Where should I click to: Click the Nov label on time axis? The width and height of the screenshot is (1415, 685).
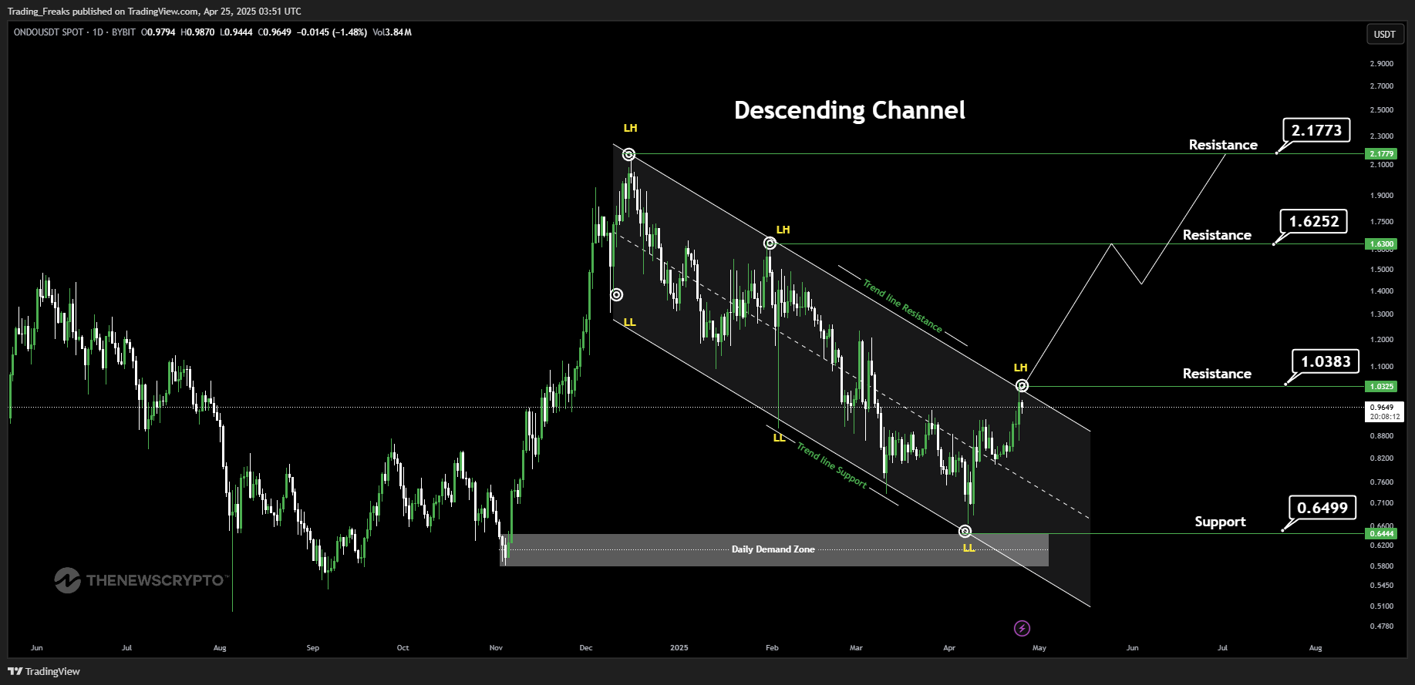click(496, 648)
